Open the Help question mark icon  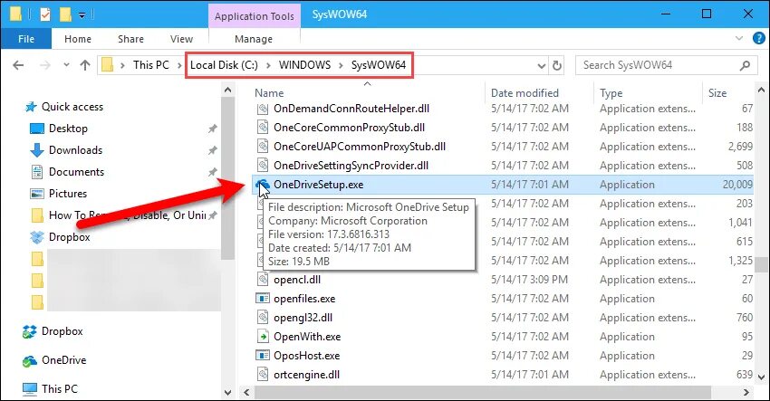[759, 38]
